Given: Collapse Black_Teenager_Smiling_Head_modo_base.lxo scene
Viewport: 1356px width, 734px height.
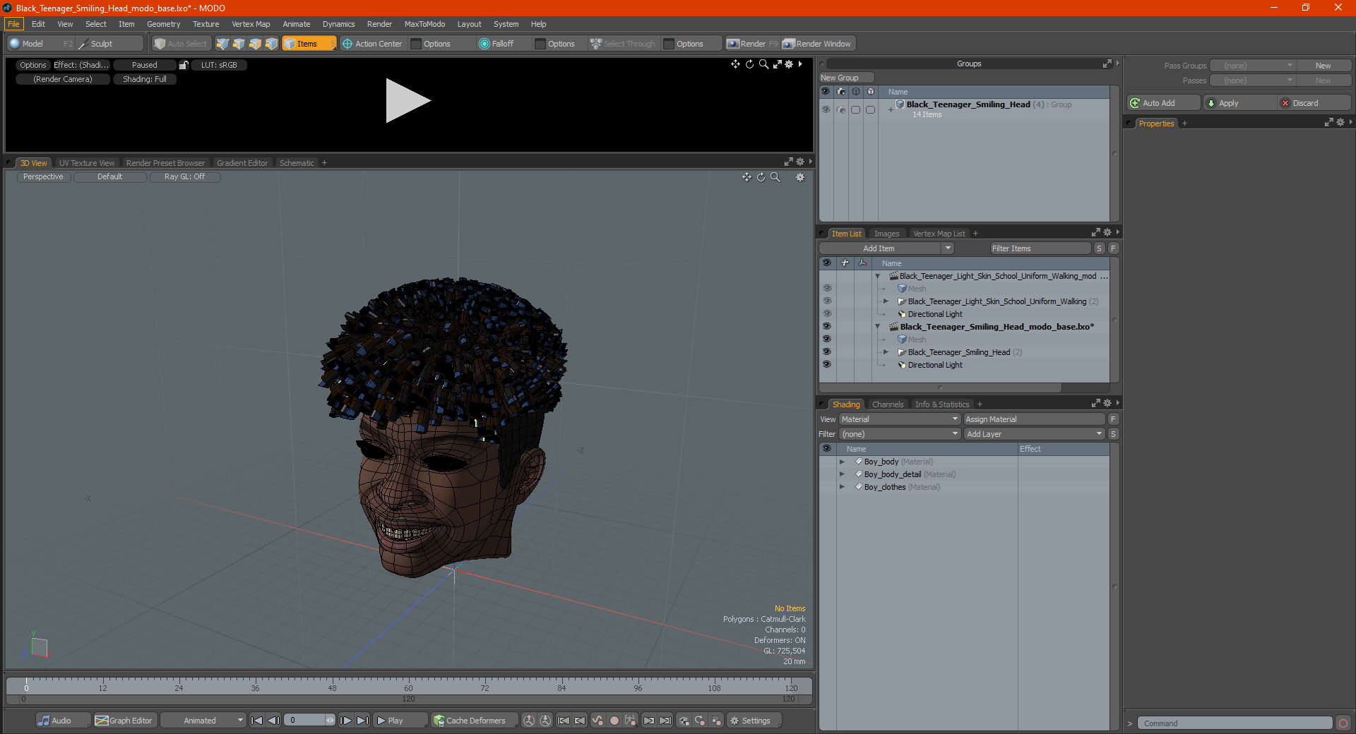Looking at the screenshot, I should click(x=878, y=327).
